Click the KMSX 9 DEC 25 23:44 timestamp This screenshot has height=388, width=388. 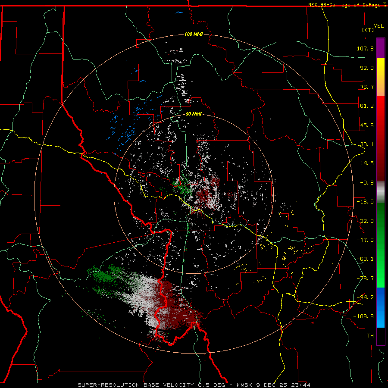(x=273, y=385)
